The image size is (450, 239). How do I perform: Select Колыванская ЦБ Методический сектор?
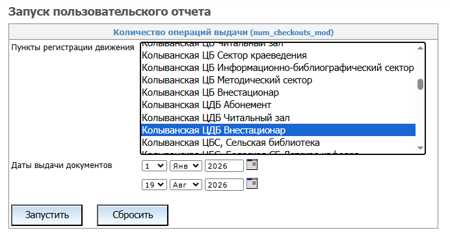pos(278,80)
